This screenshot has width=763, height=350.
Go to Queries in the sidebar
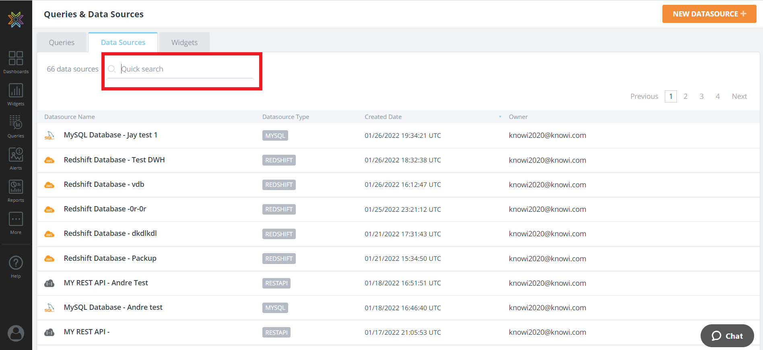16,127
